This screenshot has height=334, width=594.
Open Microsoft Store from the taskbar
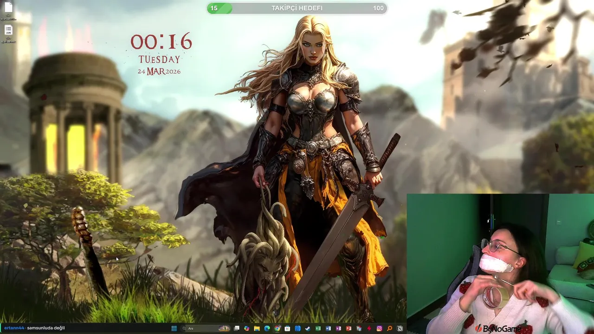[x=287, y=328]
